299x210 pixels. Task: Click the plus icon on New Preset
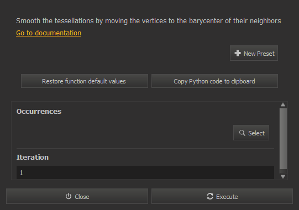(x=238, y=53)
